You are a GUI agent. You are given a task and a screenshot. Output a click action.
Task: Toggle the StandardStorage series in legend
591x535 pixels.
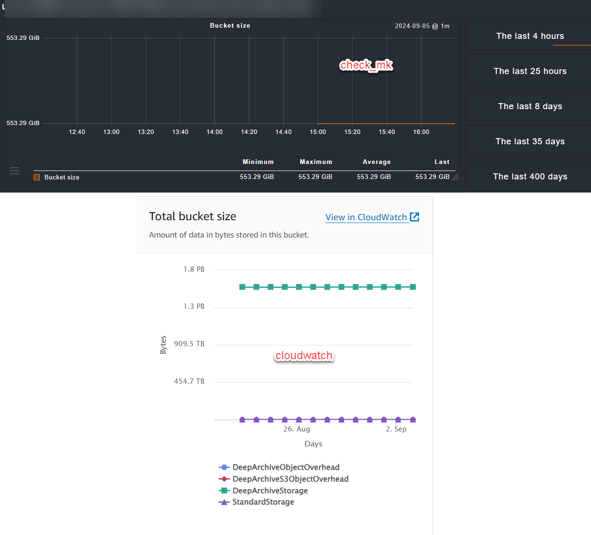[263, 502]
